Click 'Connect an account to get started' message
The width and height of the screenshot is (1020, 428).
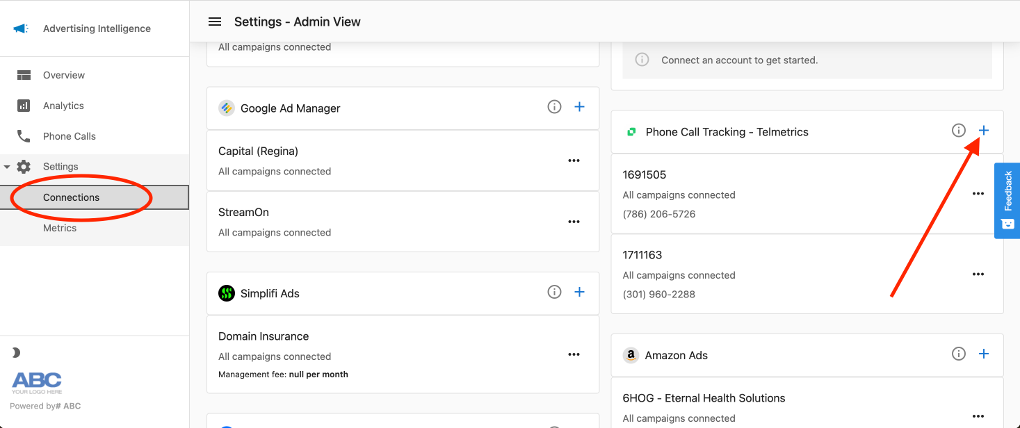pyautogui.click(x=740, y=60)
